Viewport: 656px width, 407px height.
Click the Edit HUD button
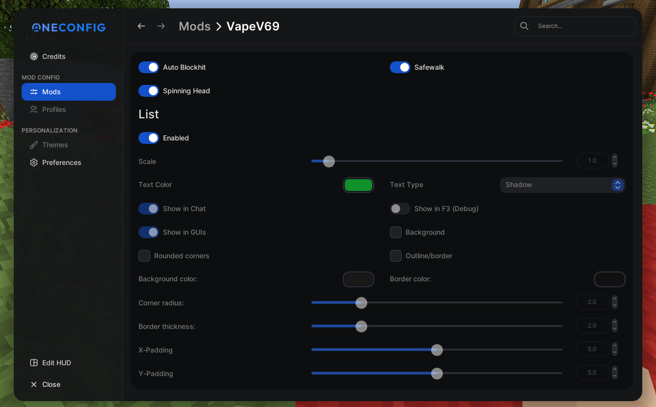pyautogui.click(x=69, y=363)
